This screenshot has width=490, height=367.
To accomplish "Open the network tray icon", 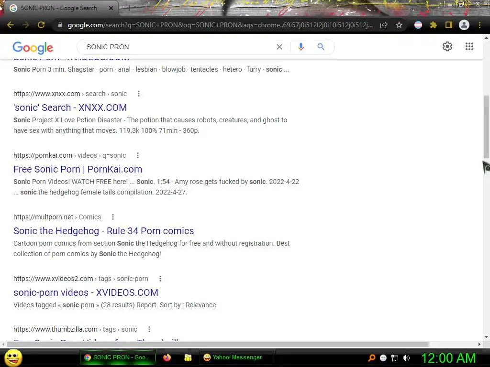I will [395, 358].
